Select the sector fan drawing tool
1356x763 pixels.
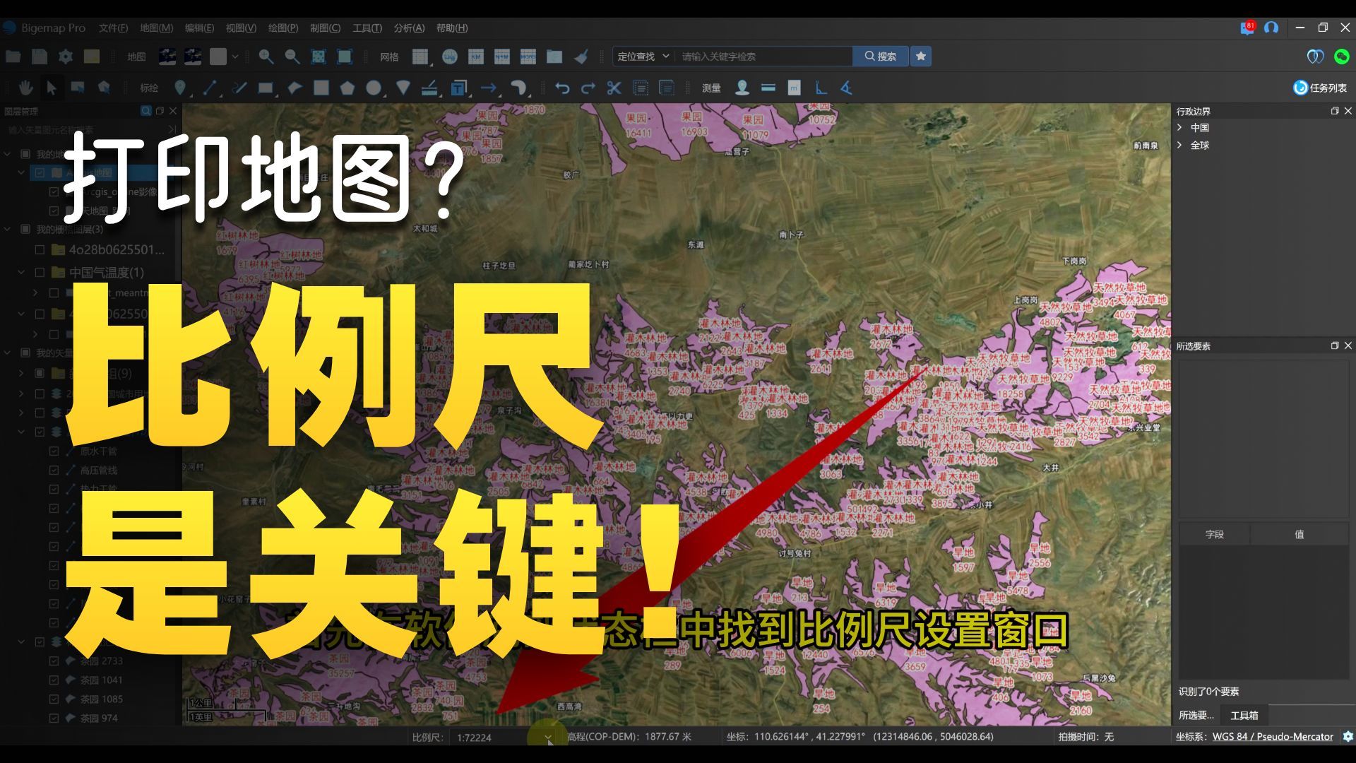coord(403,88)
